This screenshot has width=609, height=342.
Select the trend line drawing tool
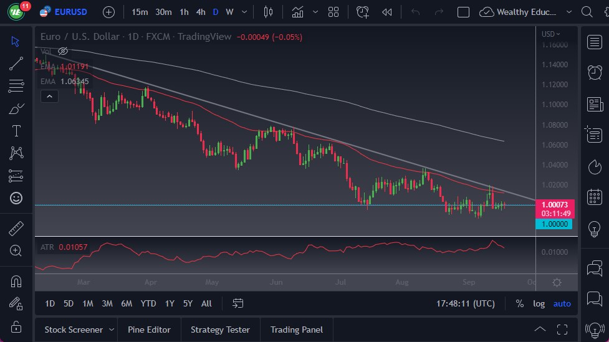[16, 64]
